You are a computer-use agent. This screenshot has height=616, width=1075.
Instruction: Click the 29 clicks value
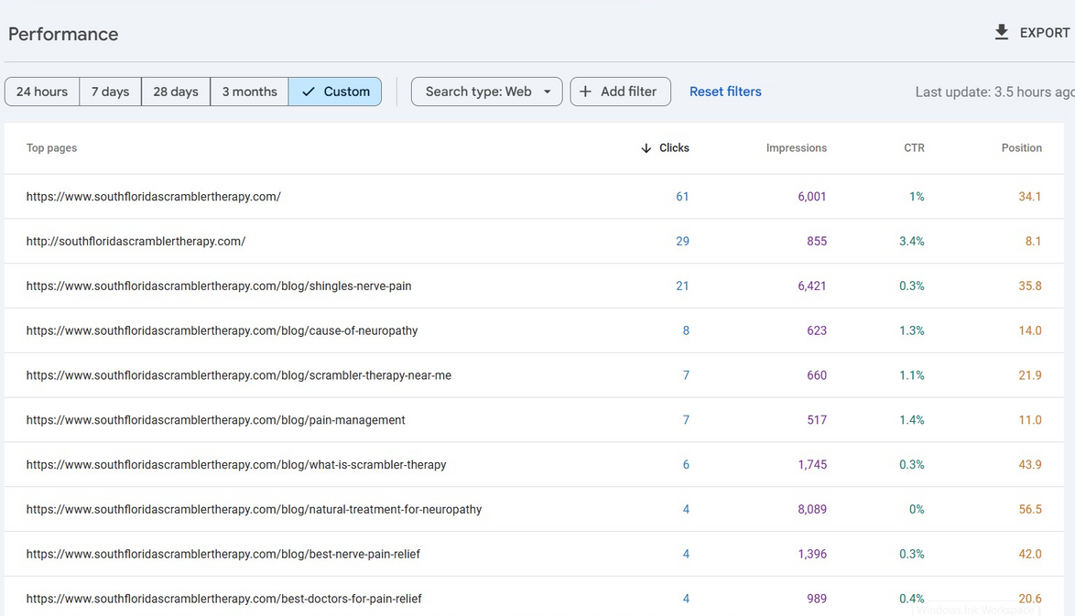(682, 242)
